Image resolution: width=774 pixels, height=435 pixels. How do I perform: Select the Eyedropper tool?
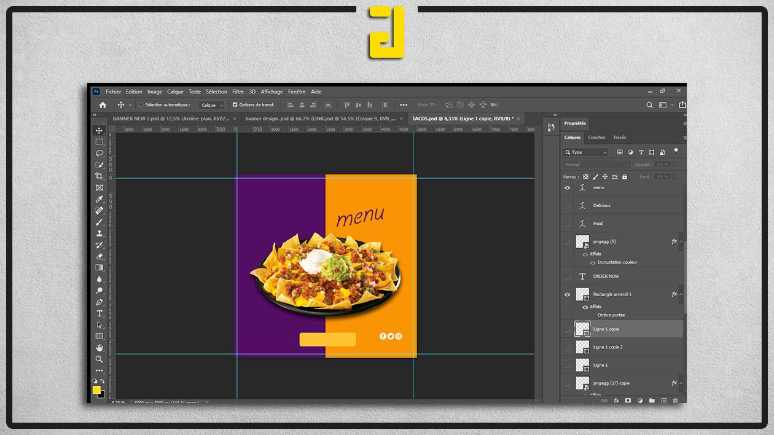coord(99,199)
